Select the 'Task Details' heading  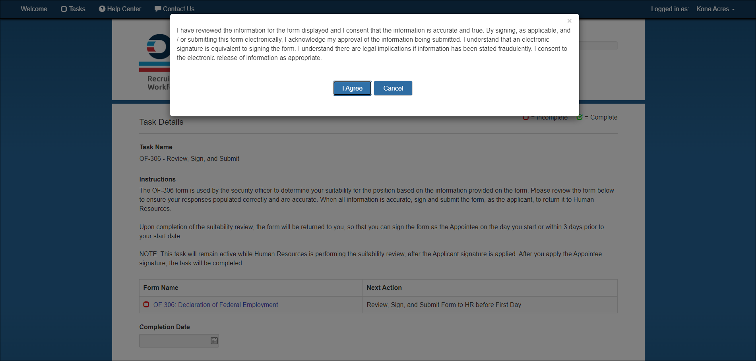click(x=161, y=122)
